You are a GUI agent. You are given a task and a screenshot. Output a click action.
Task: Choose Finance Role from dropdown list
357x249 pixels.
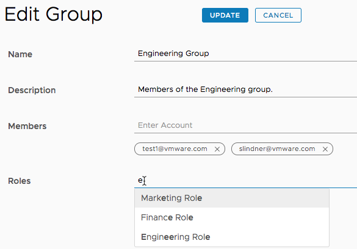(x=232, y=217)
